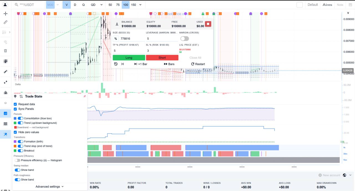The width and height of the screenshot is (355, 191).
Task: Switch off Trend (up/down background) toggle
Action: tap(21, 123)
